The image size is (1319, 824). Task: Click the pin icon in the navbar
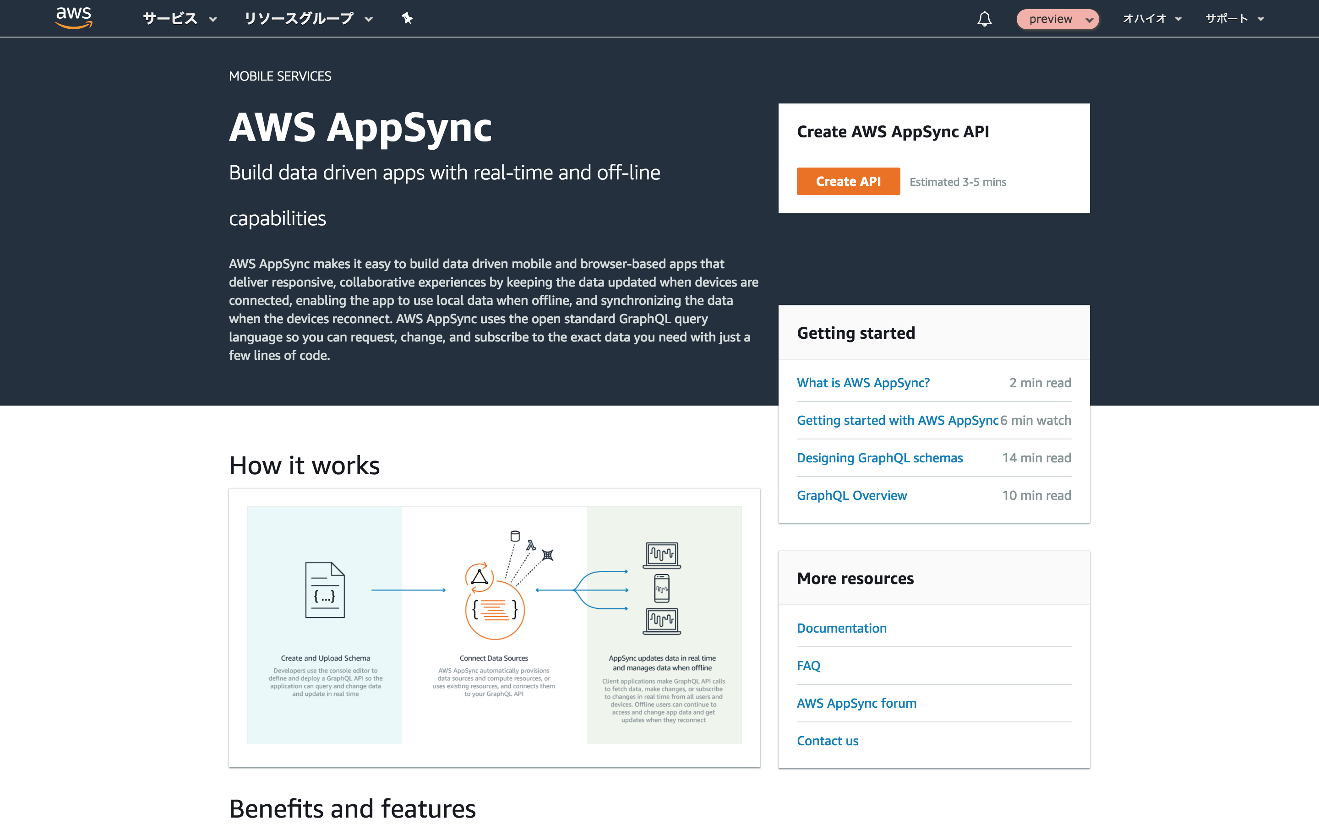407,18
